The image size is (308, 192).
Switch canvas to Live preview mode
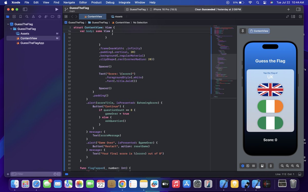[x=243, y=166]
